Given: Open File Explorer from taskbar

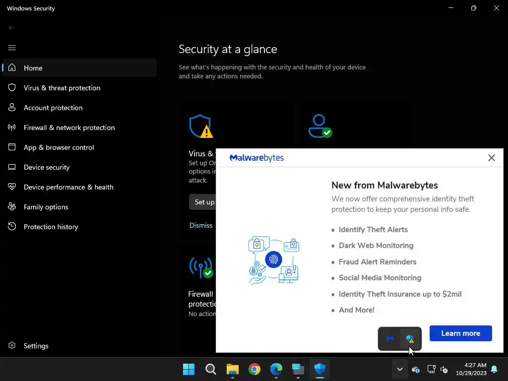Looking at the screenshot, I should (232, 369).
